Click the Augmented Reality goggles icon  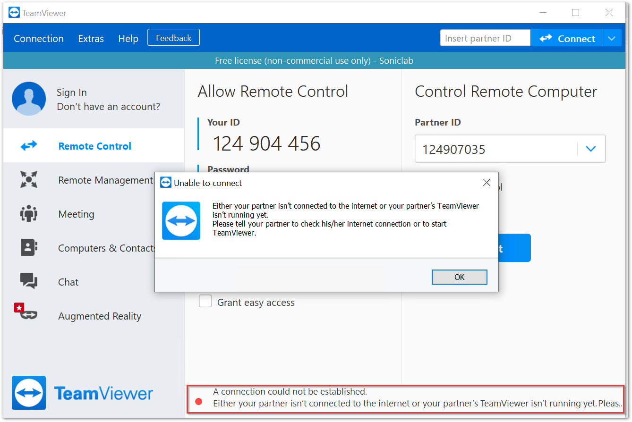point(28,315)
